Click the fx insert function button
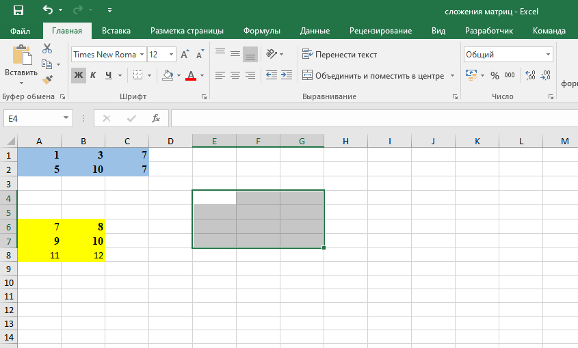The image size is (578, 348). [x=156, y=118]
